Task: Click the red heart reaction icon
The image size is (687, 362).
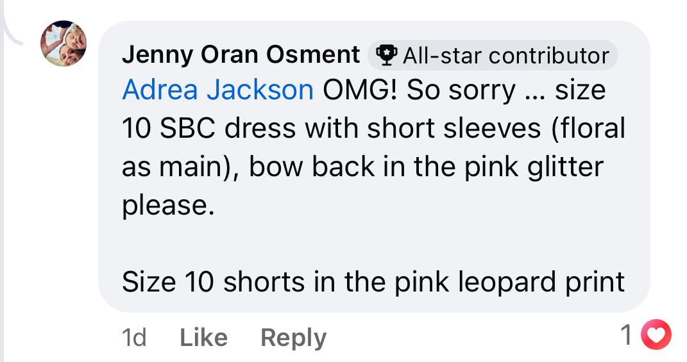Action: pos(656,335)
